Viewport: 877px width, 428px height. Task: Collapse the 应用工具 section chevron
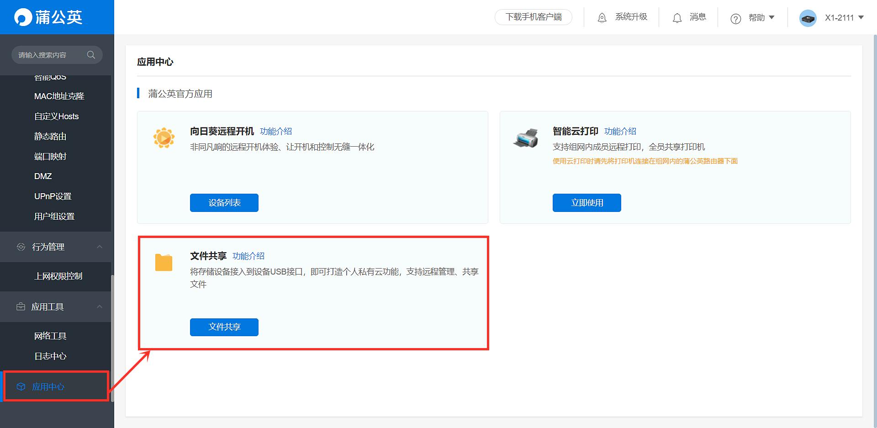[100, 306]
